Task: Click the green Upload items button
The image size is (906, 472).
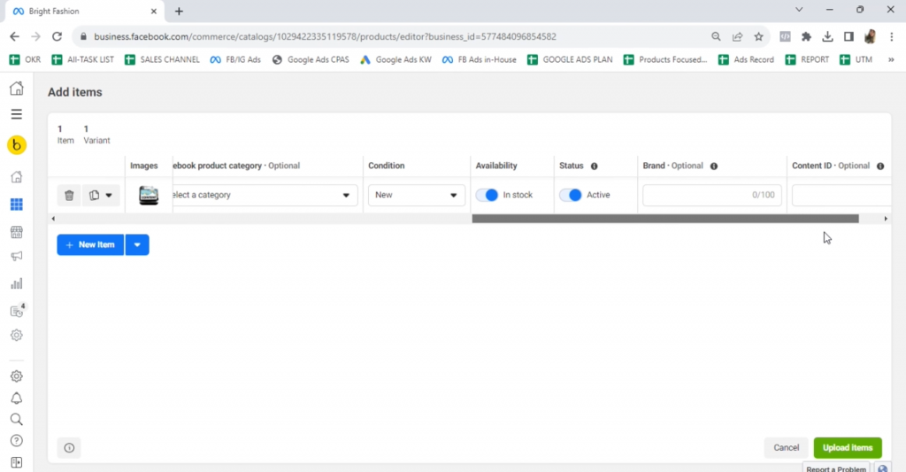Action: [847, 447]
